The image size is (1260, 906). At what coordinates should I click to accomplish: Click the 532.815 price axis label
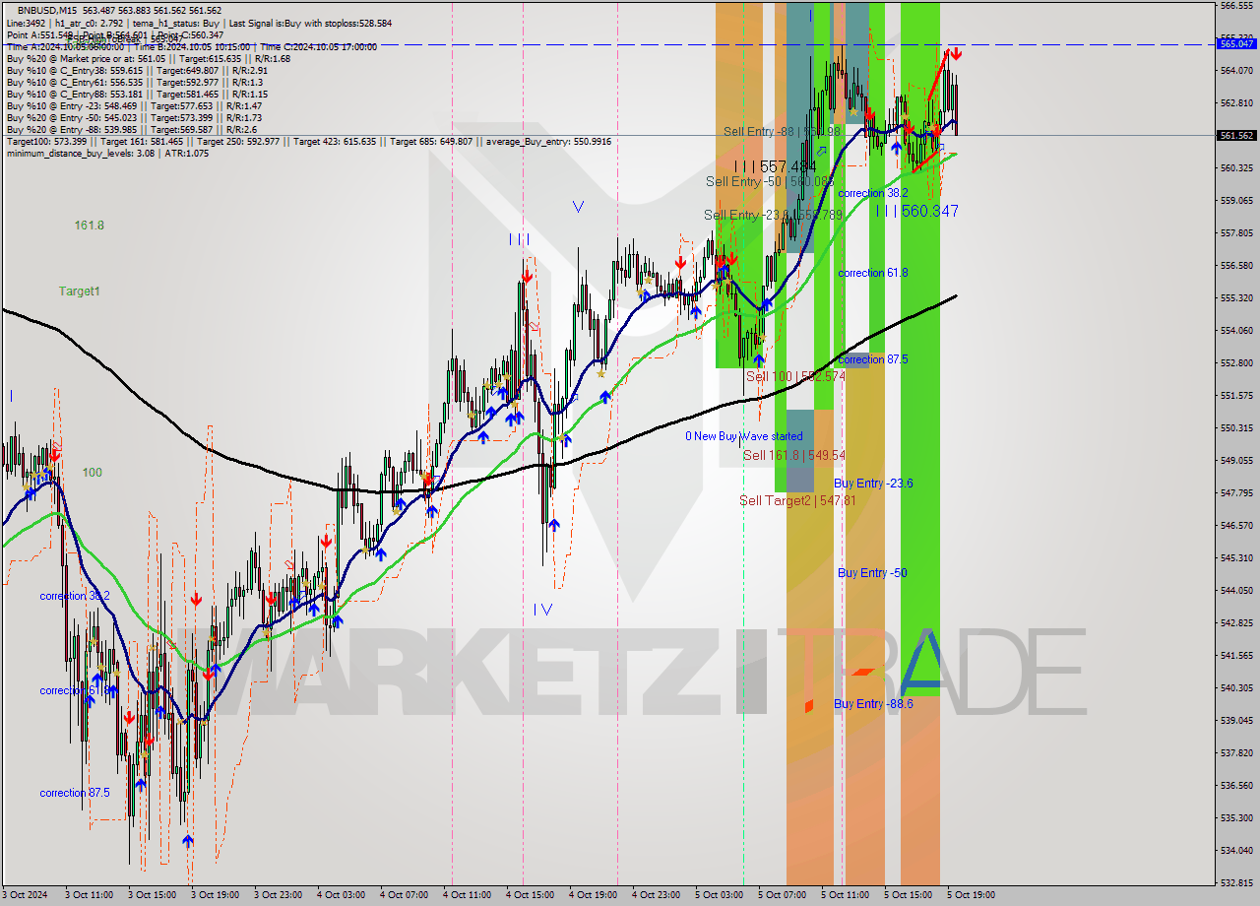pos(1236,882)
